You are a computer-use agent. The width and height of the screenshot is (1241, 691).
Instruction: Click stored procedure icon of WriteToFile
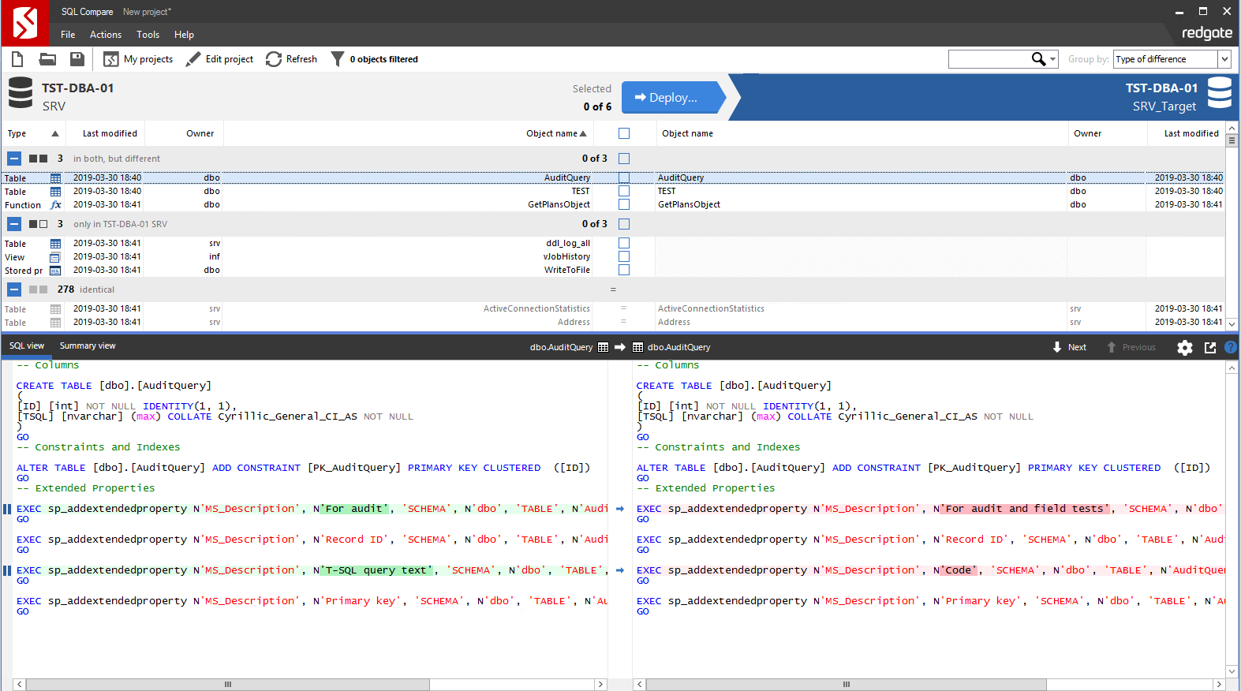click(x=55, y=271)
